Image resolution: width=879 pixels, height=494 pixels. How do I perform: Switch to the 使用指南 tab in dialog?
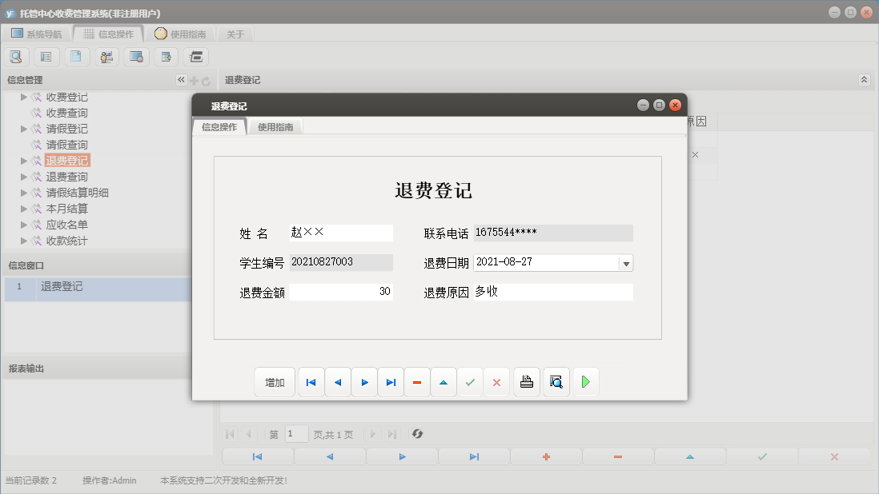coord(276,125)
